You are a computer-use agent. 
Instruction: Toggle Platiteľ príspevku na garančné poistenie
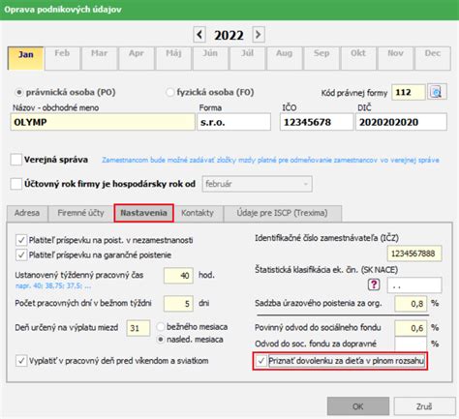pos(21,255)
